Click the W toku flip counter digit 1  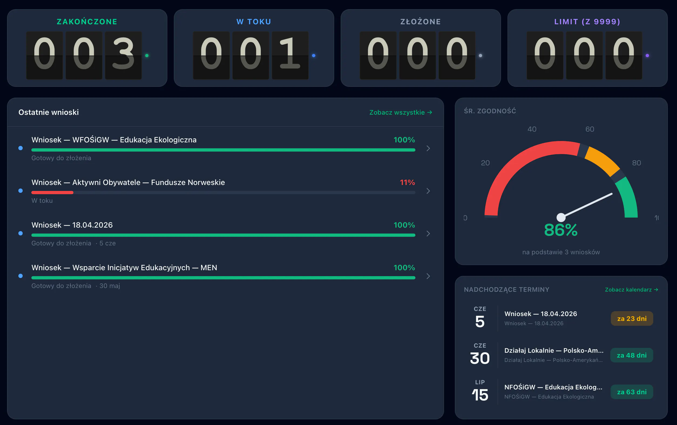290,55
